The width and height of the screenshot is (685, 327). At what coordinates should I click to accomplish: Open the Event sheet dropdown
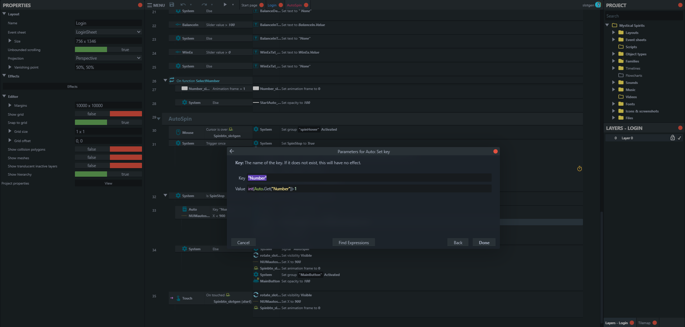(x=108, y=32)
